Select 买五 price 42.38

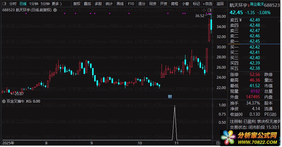[x=255, y=68]
